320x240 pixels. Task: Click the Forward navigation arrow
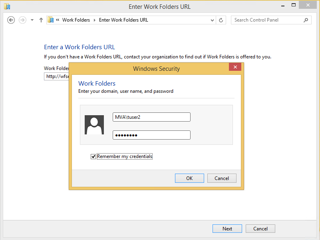coord(23,20)
